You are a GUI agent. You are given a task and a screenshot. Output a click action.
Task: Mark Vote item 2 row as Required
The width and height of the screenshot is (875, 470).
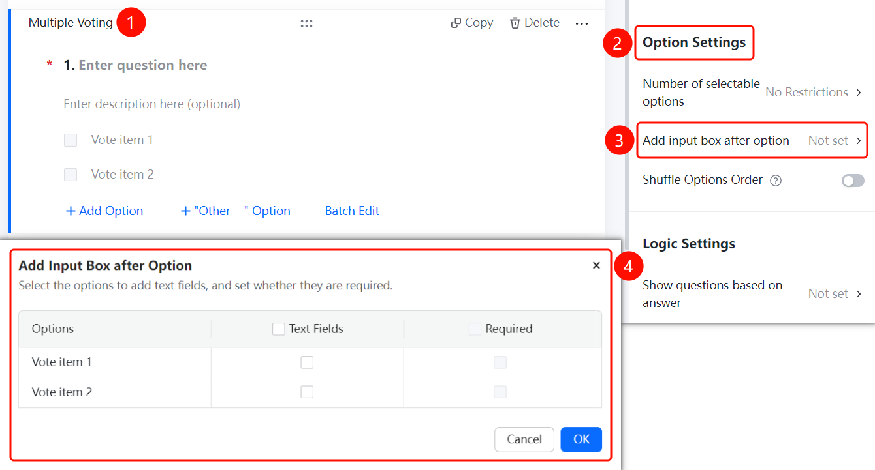tap(500, 392)
